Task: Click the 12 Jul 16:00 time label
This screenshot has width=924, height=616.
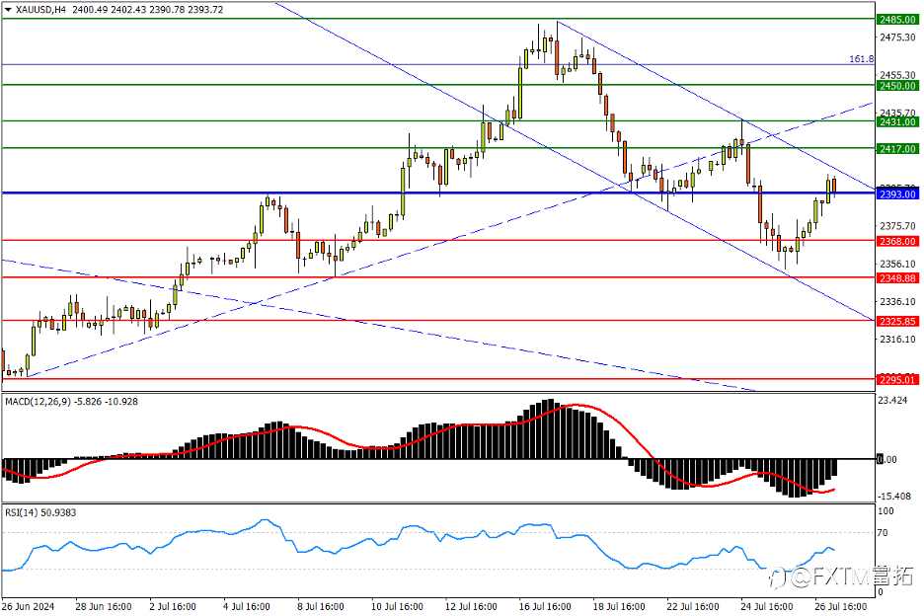Action: [471, 606]
